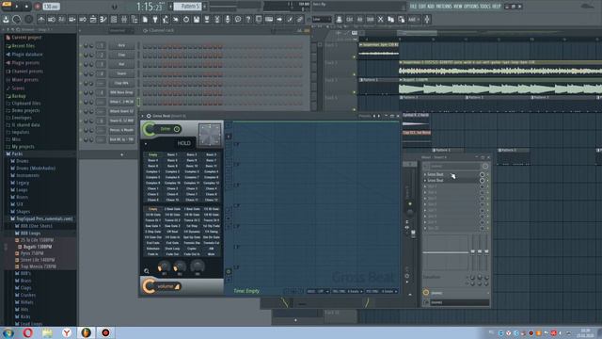Click the Clap channel name button

121,55
